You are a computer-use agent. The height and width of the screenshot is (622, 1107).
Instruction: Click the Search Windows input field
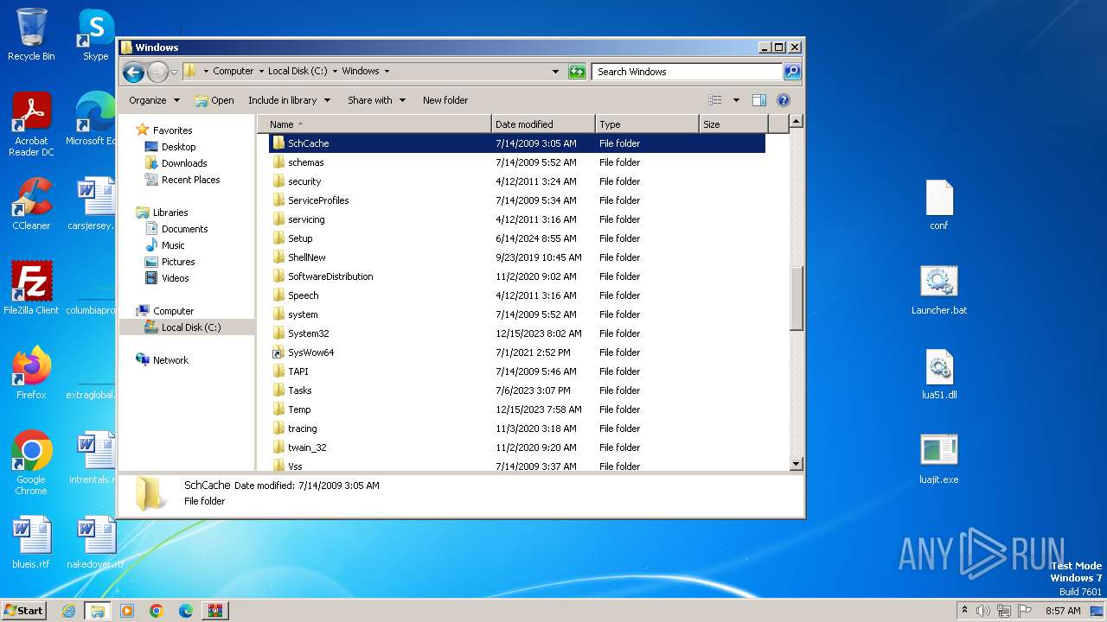[x=687, y=72]
